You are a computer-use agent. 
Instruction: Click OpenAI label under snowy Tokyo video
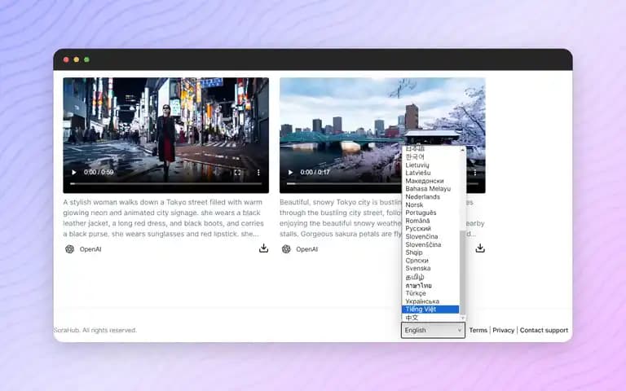point(307,249)
